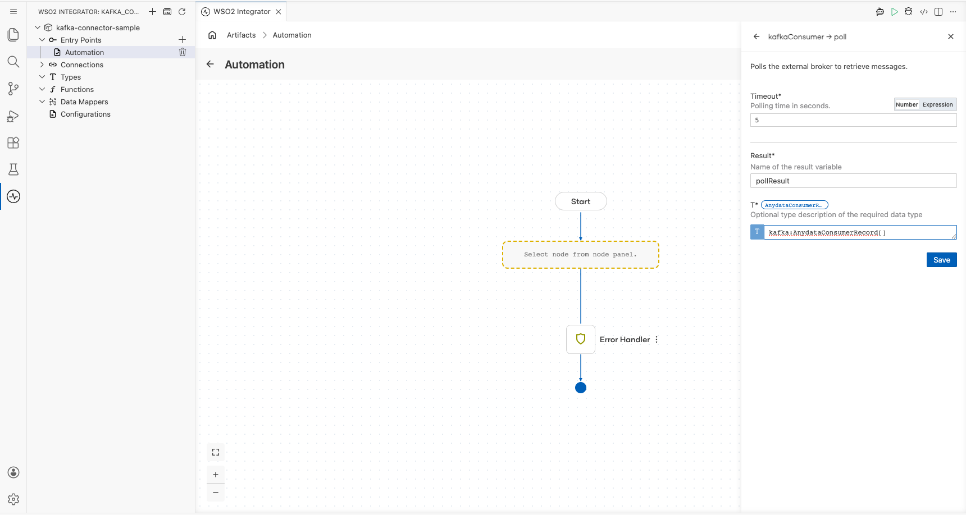Click the end node blue circle
The height and width of the screenshot is (515, 966).
[581, 388]
